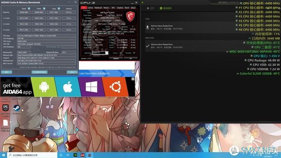Switch to the About tab in CPU-Z
Screen dimensions: 281x158
pyautogui.click(x=133, y=8)
